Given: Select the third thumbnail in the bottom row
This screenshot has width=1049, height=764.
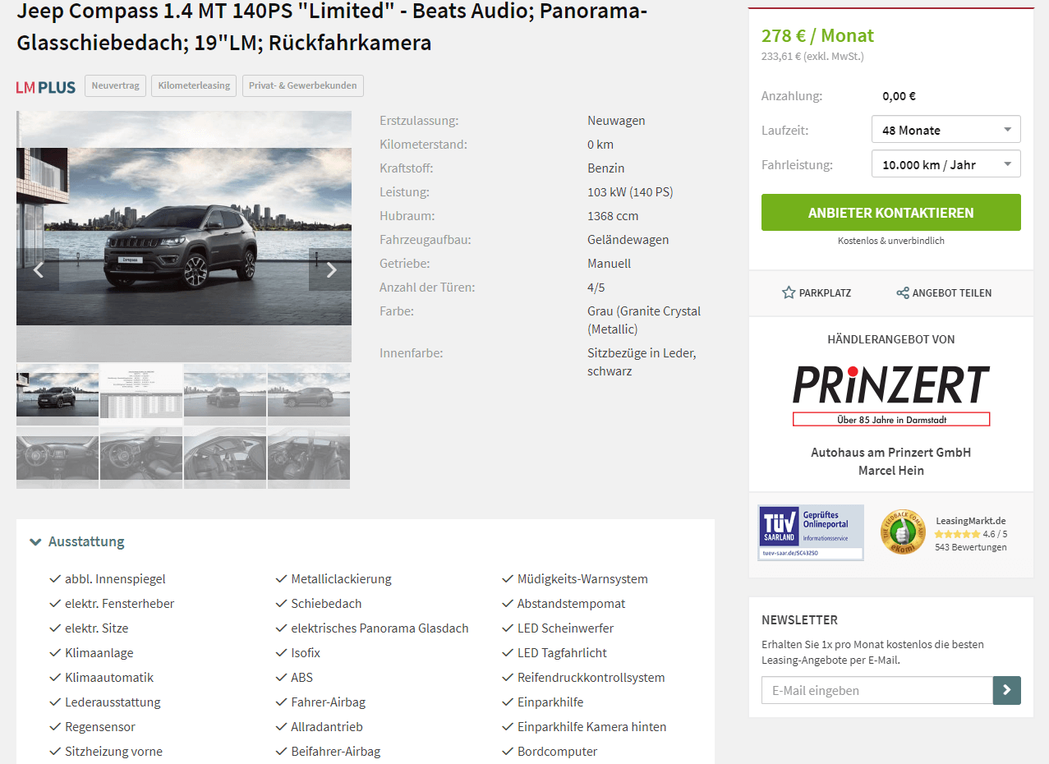Looking at the screenshot, I should [225, 458].
